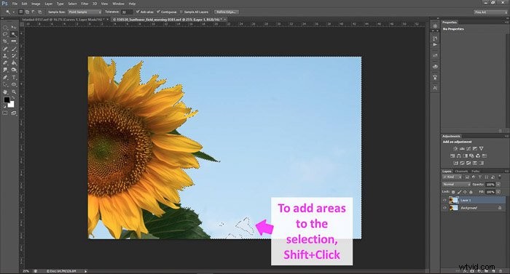Open the Select menu
Screen dimensions: 510x274
point(72,4)
